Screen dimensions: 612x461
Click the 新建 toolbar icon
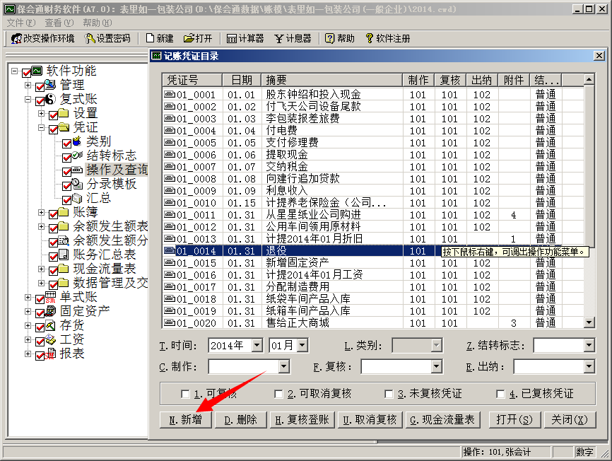pos(150,38)
